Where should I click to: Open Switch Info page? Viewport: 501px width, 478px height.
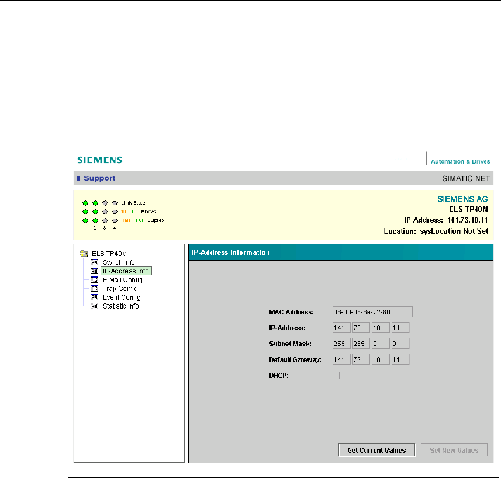pyautogui.click(x=119, y=262)
